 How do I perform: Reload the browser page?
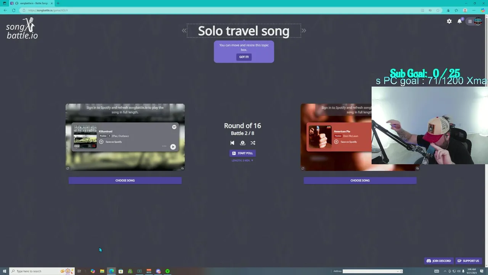(14, 10)
